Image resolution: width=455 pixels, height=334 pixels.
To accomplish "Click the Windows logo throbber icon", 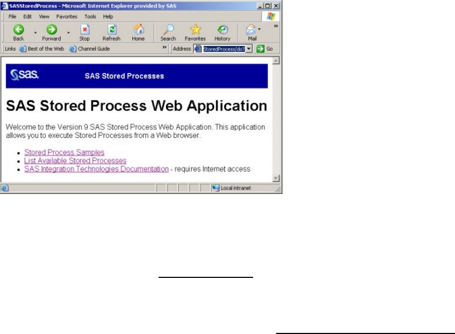I will pyautogui.click(x=271, y=16).
